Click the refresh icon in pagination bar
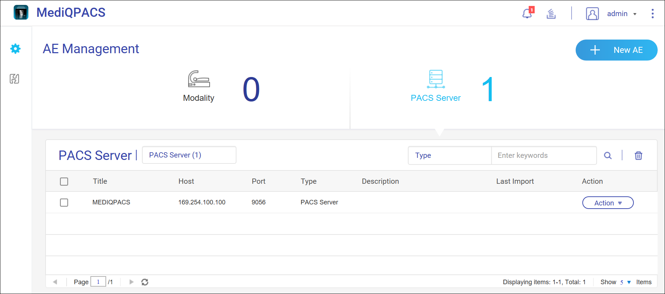The image size is (665, 294). [145, 282]
